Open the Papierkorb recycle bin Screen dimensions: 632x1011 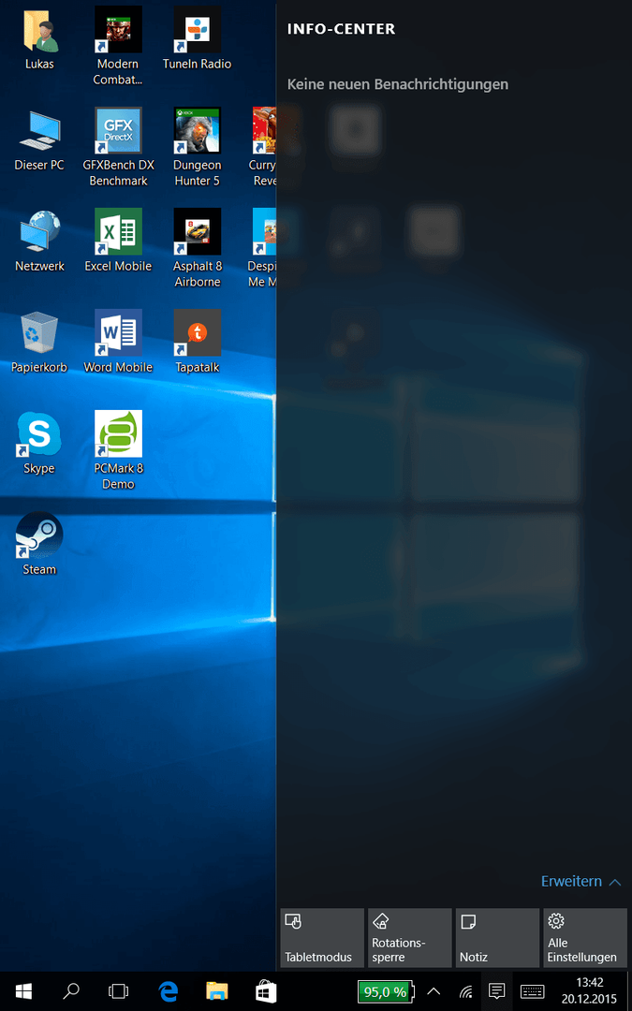point(39,341)
